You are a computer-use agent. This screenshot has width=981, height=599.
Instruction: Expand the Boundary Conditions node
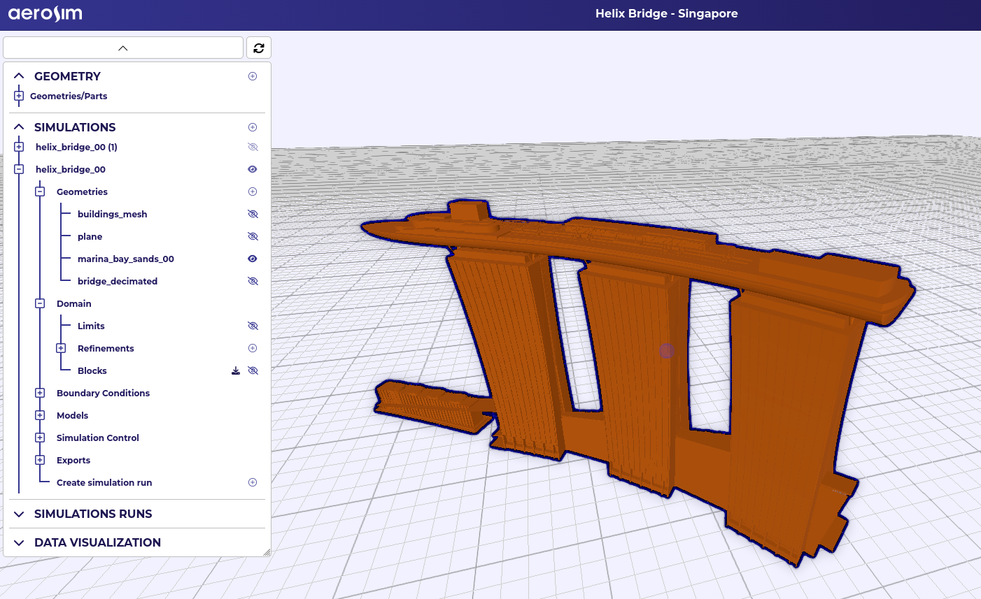[40, 393]
